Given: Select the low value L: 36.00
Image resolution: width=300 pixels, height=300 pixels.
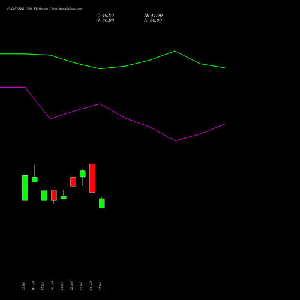Looking at the screenshot, I should tap(153, 20).
